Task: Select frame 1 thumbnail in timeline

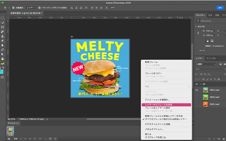Action: point(10,130)
